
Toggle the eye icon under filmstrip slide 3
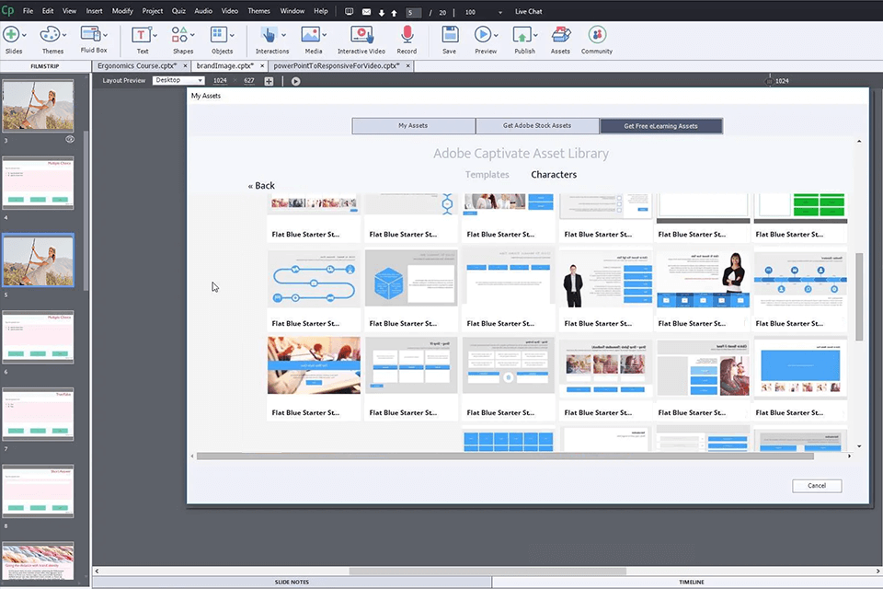click(x=70, y=139)
